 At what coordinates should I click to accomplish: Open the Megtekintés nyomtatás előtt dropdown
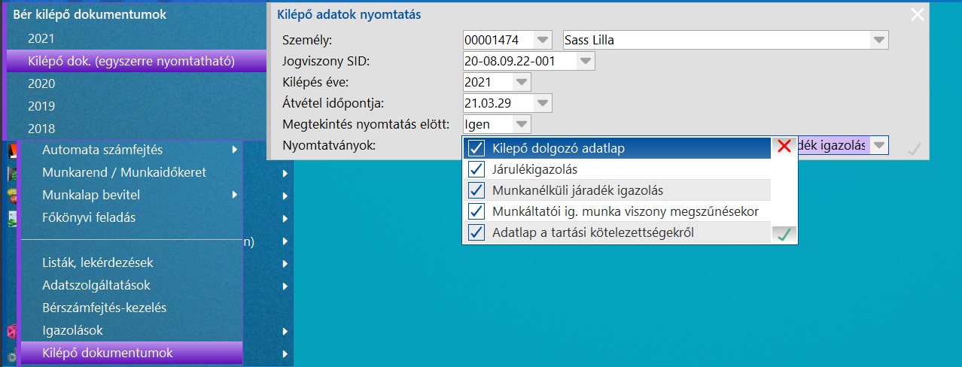point(522,124)
